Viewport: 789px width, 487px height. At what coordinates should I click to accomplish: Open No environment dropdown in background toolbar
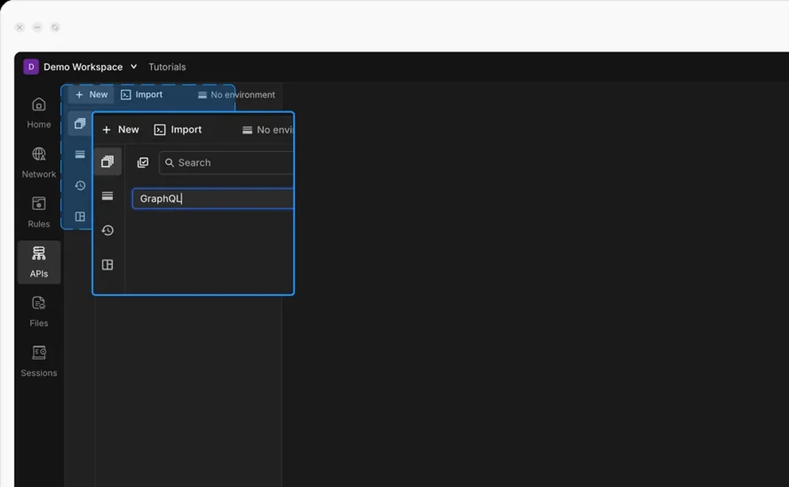click(x=236, y=95)
